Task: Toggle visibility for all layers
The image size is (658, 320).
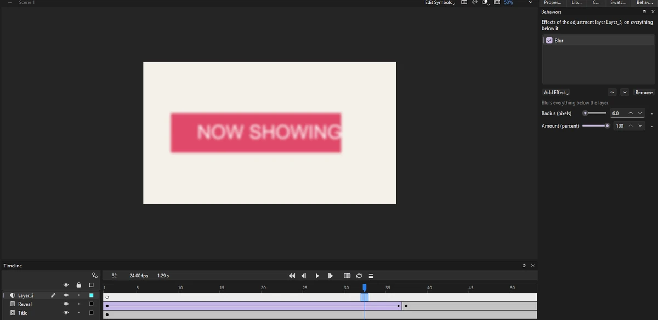Action: tap(66, 285)
